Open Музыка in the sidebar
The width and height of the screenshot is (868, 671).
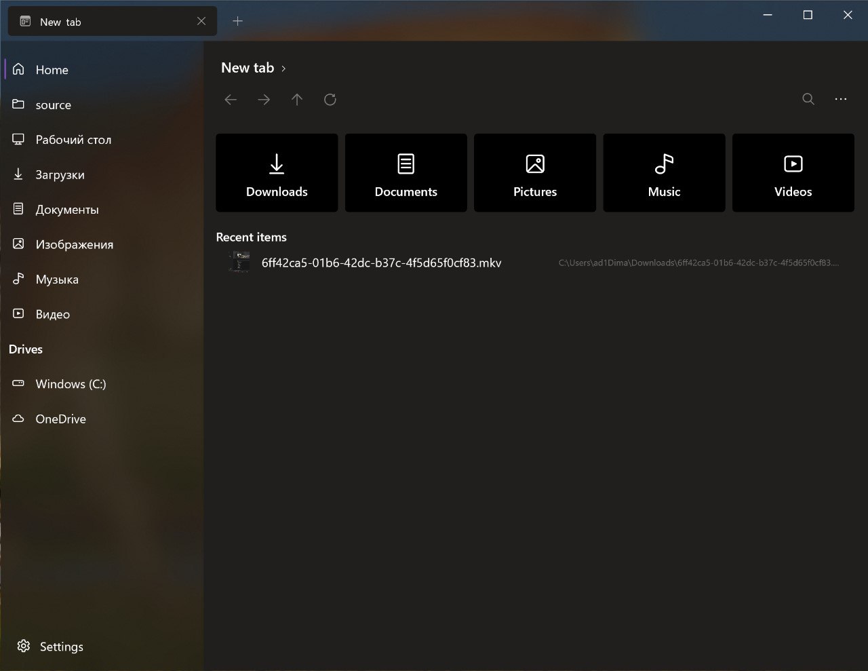pos(102,280)
